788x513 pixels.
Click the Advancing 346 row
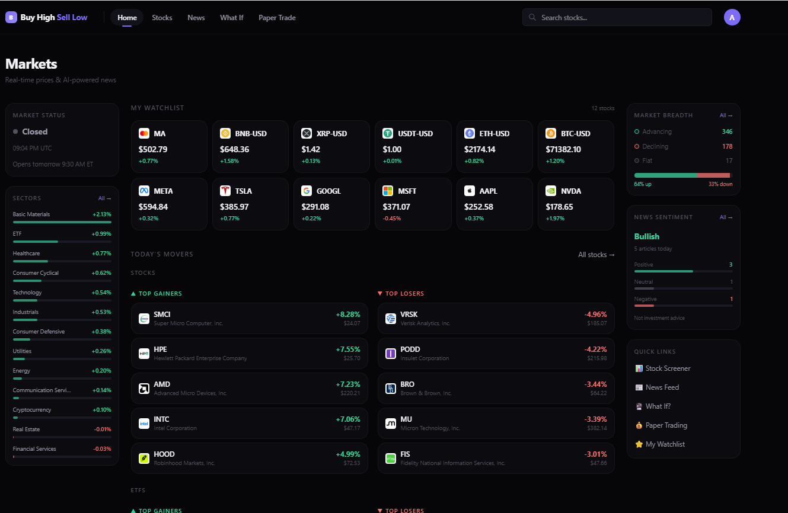coord(683,132)
